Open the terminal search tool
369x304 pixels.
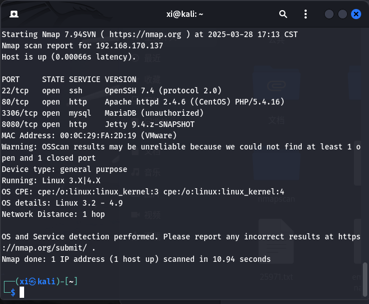pyautogui.click(x=283, y=14)
